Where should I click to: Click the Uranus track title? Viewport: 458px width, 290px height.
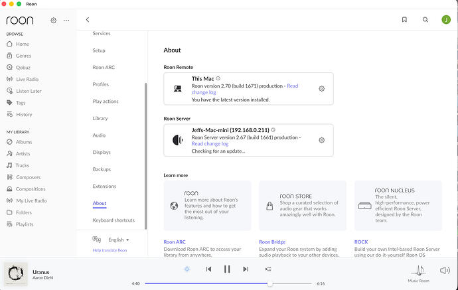pos(41,272)
